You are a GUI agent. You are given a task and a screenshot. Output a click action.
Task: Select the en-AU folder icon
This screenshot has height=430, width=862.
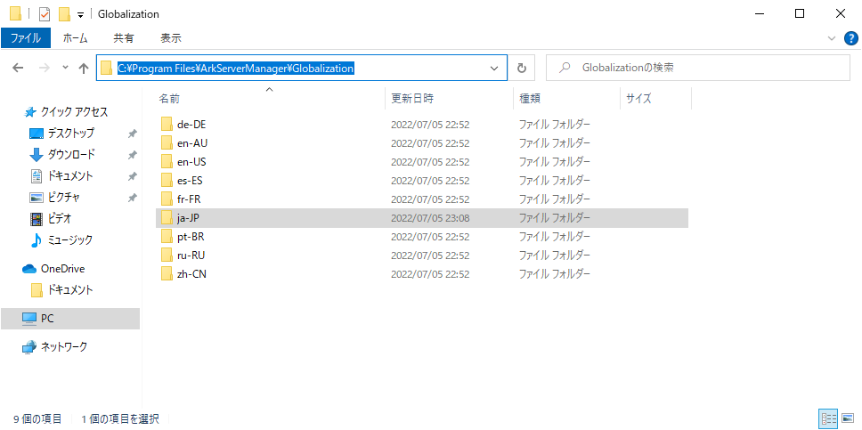(x=167, y=143)
